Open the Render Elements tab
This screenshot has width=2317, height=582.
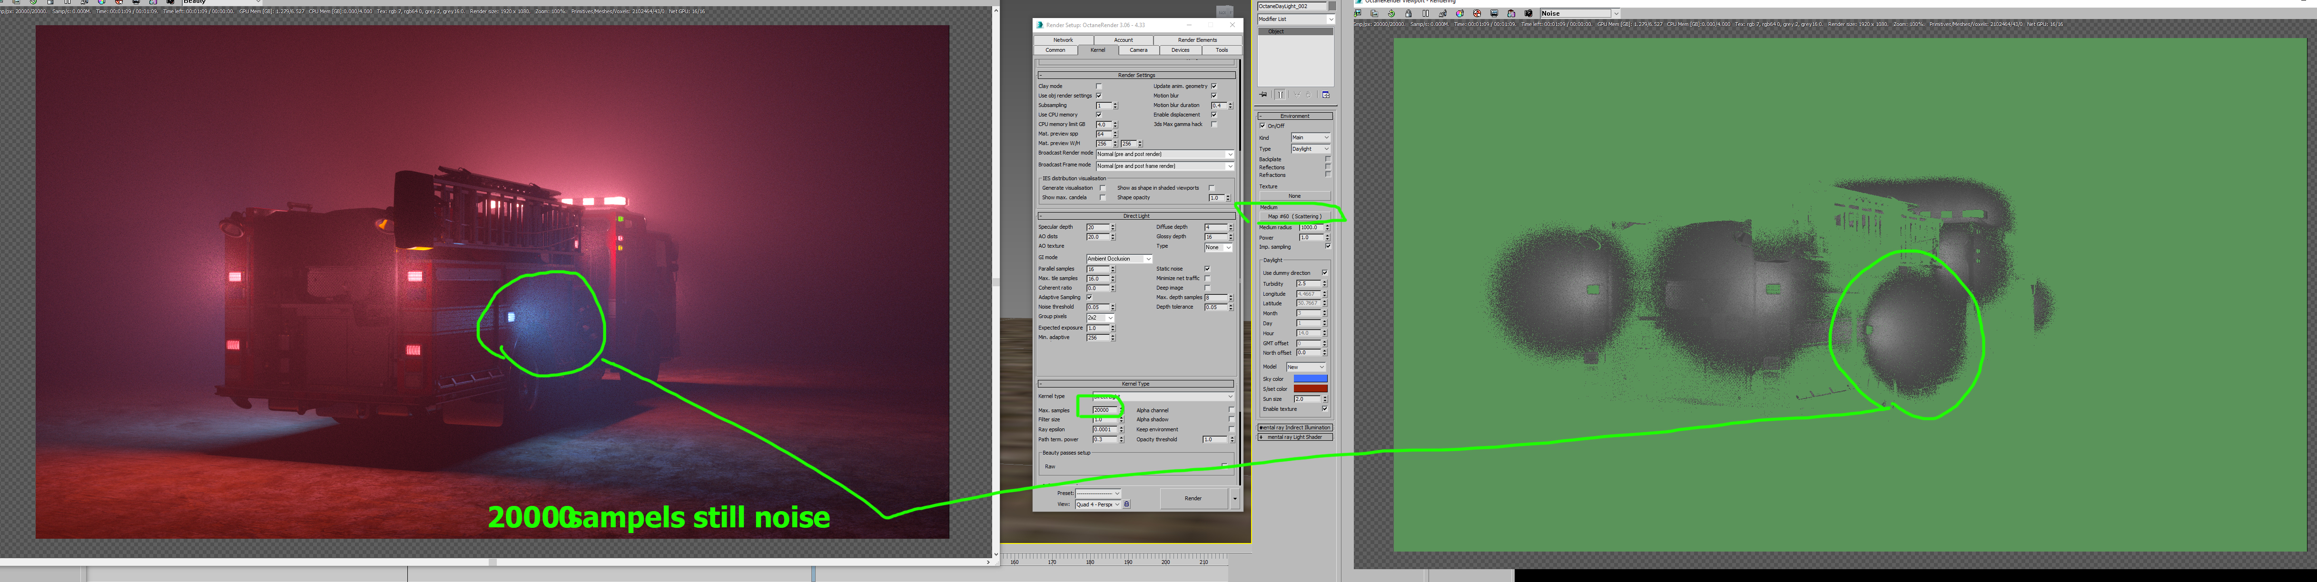tap(1197, 39)
